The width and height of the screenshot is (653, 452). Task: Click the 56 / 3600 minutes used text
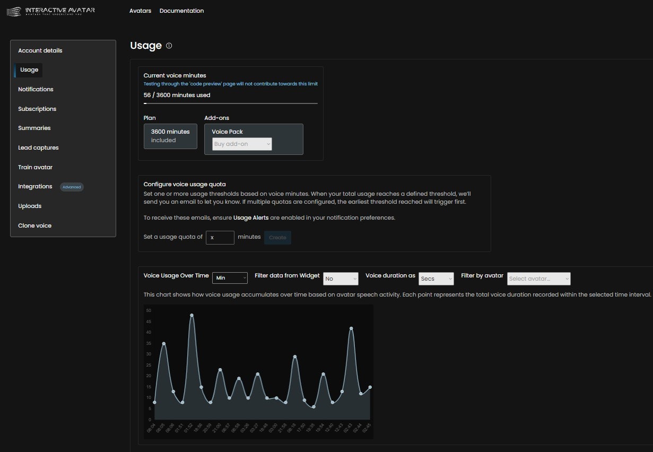pos(177,95)
